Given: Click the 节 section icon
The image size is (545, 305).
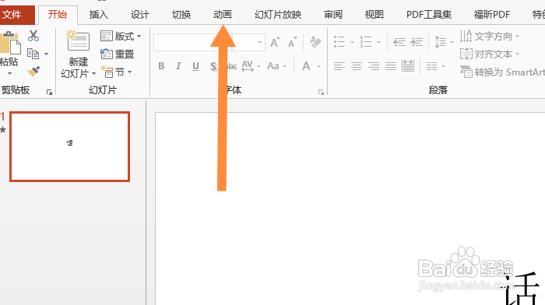Looking at the screenshot, I should click(x=107, y=72).
